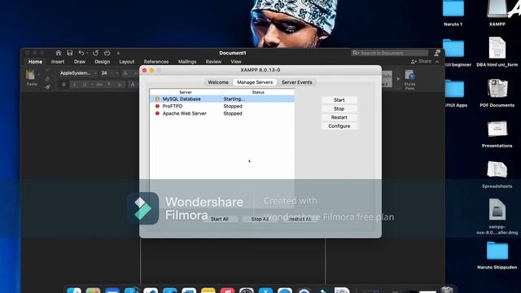Click the Share button in Word
521x293 pixels.
tap(421, 62)
